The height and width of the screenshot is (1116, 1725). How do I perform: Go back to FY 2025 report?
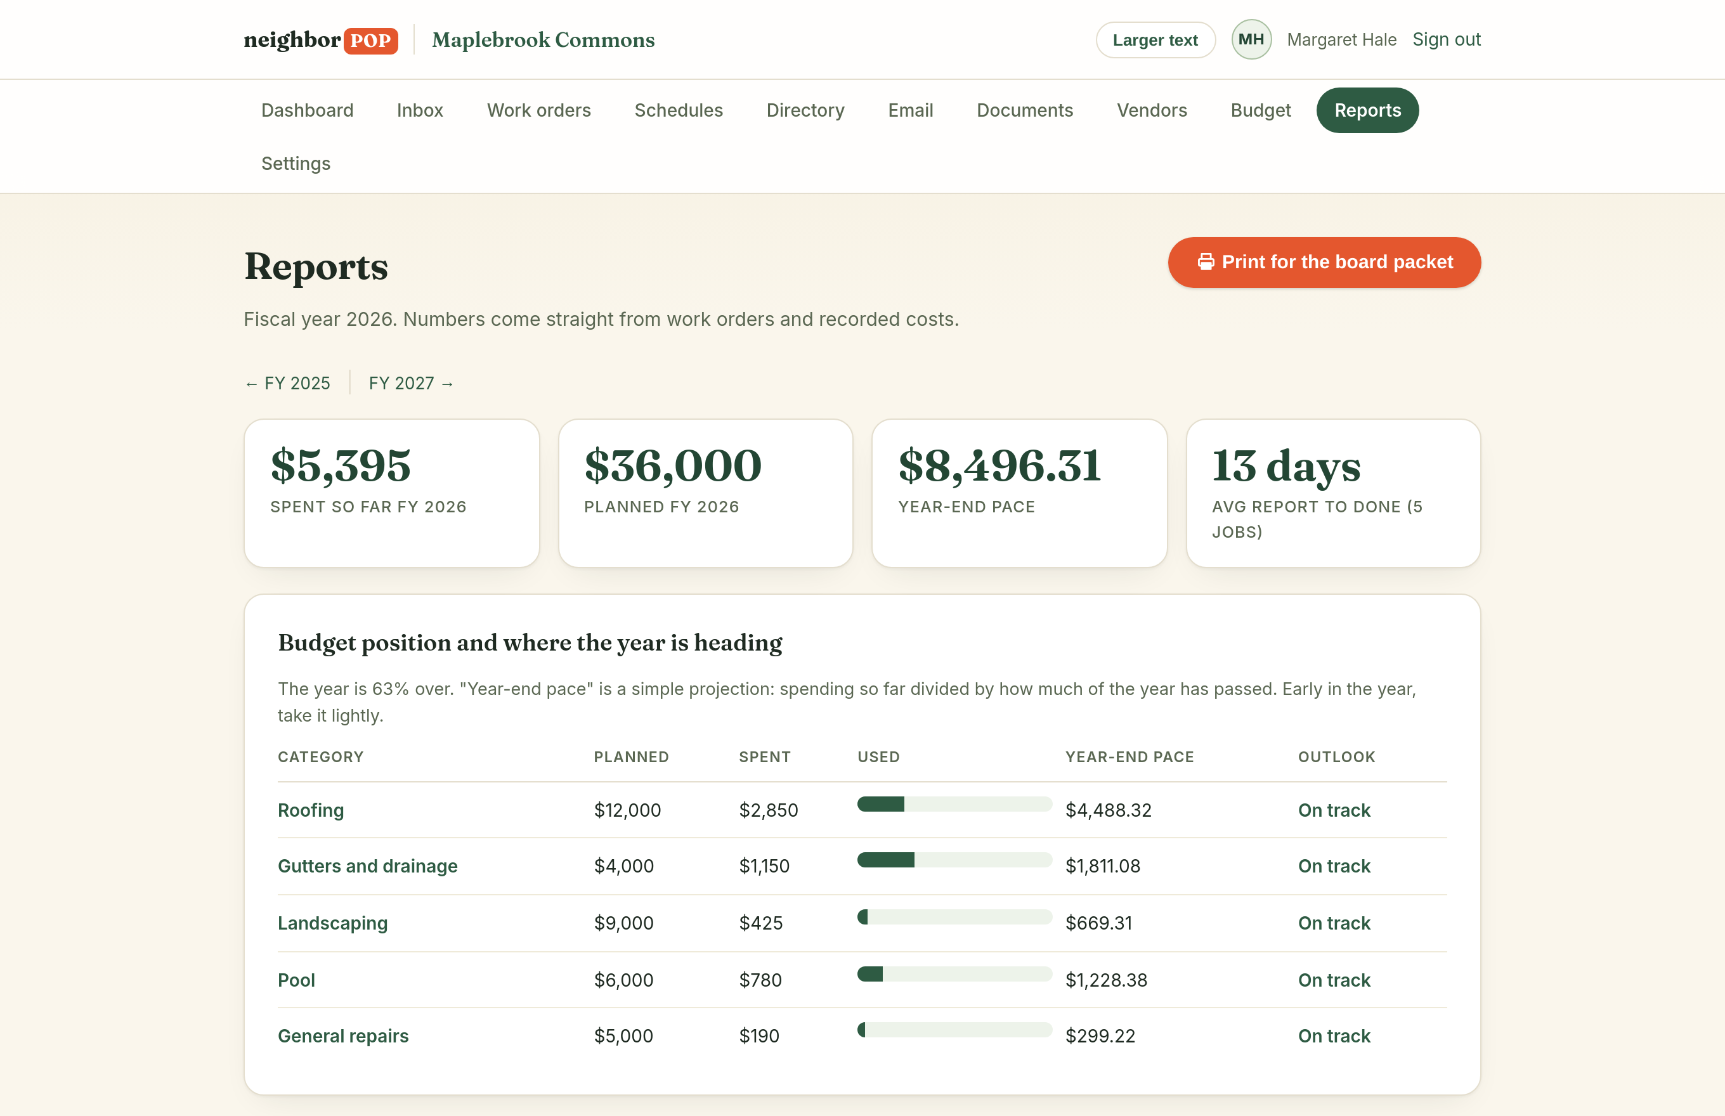[x=287, y=384]
